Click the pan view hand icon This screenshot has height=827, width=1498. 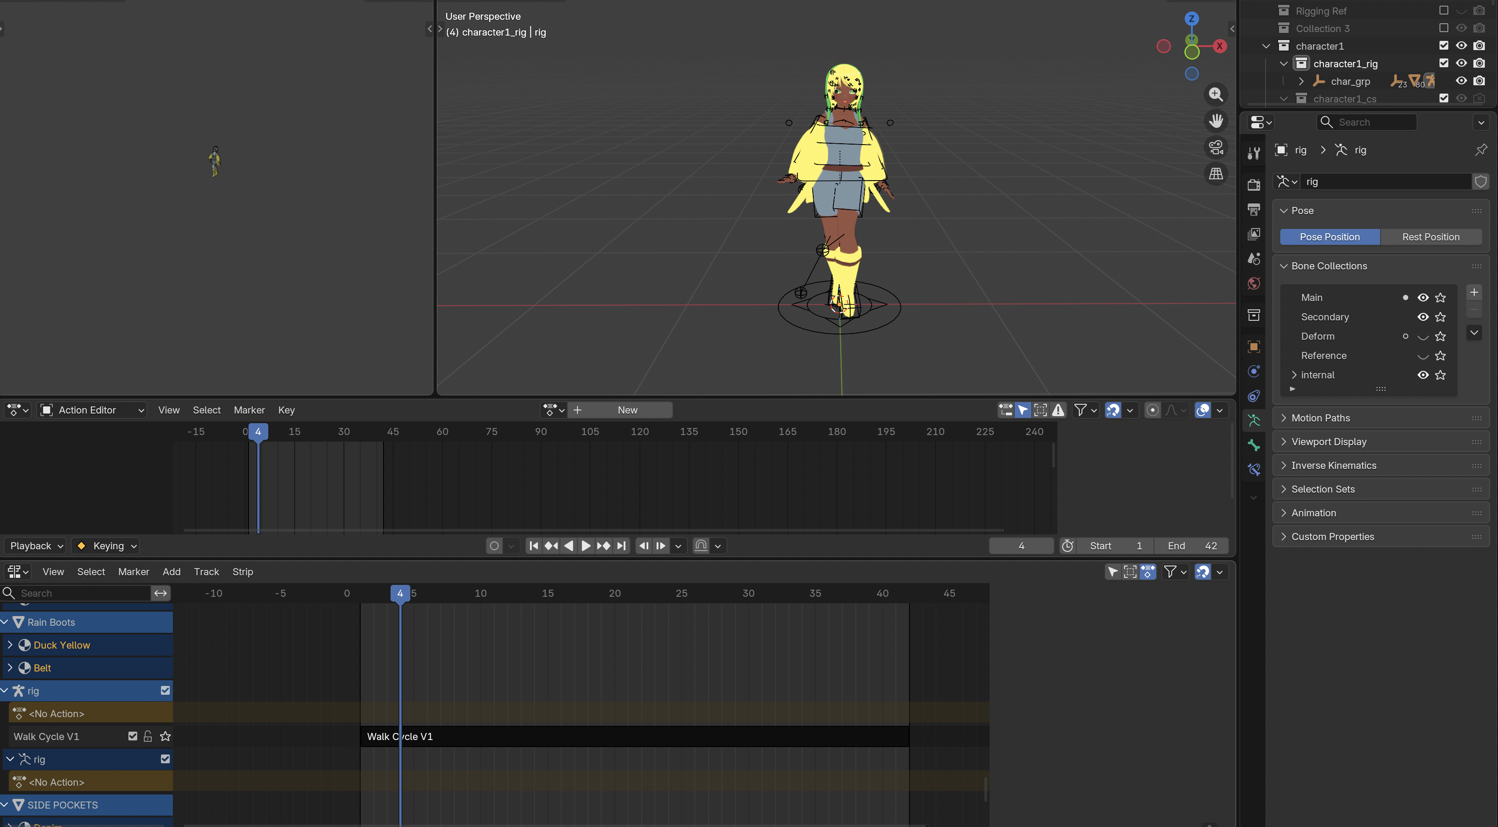click(x=1215, y=121)
